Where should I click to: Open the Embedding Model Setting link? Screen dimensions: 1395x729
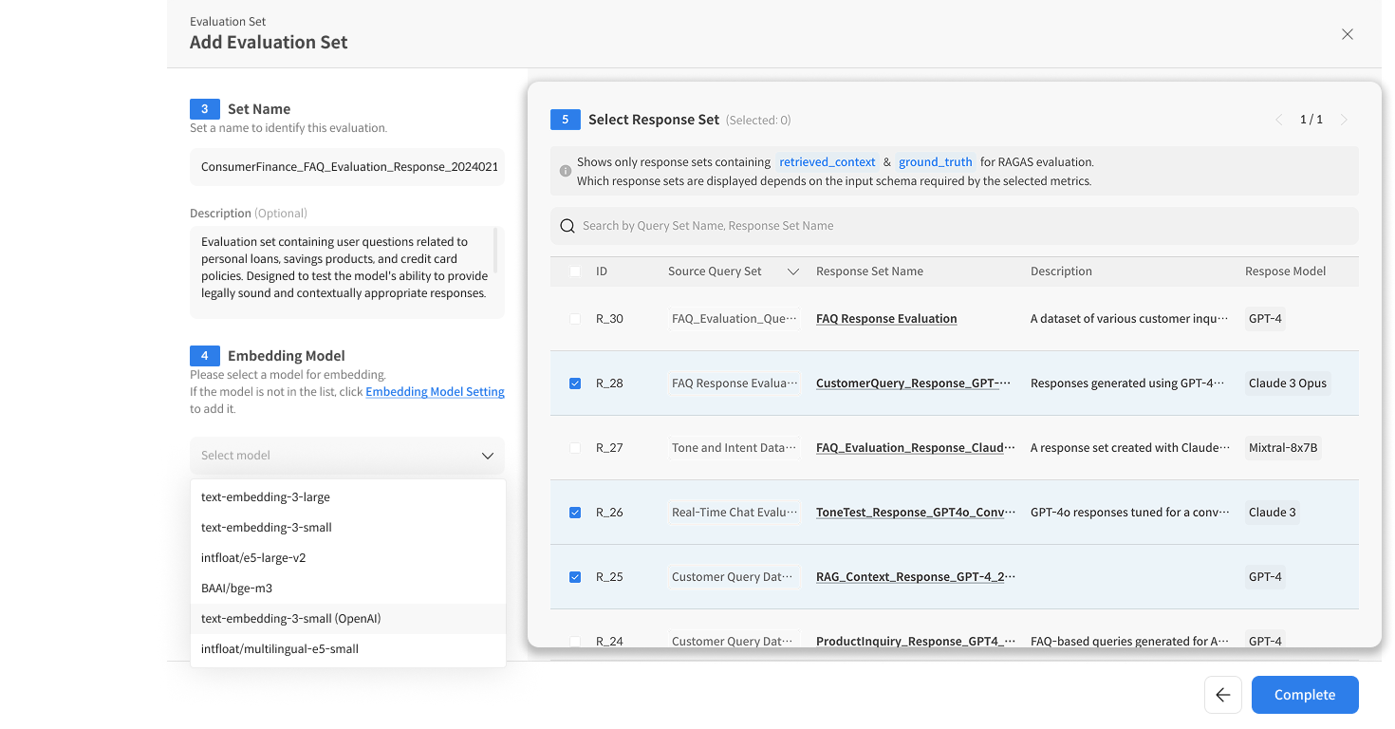pos(435,392)
